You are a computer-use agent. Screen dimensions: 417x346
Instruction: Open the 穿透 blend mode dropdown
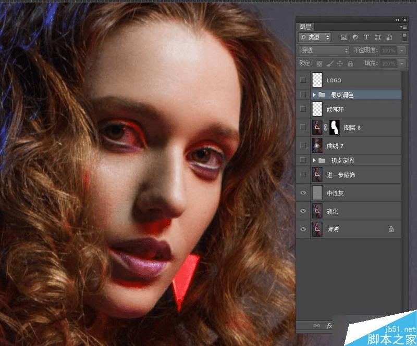tap(324, 50)
